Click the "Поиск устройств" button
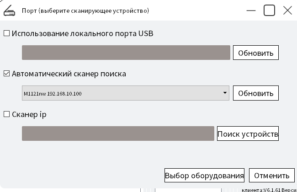Image resolution: width=297 pixels, height=192 pixels. click(248, 134)
